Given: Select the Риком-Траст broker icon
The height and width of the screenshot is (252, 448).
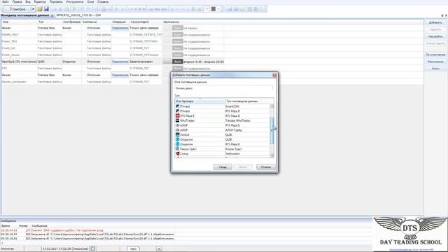Looking at the screenshot, I should click(177, 149).
